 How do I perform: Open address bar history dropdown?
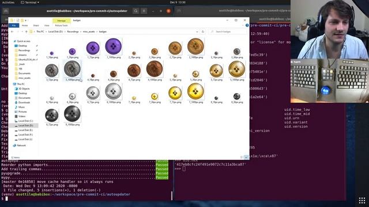pyautogui.click(x=197, y=32)
